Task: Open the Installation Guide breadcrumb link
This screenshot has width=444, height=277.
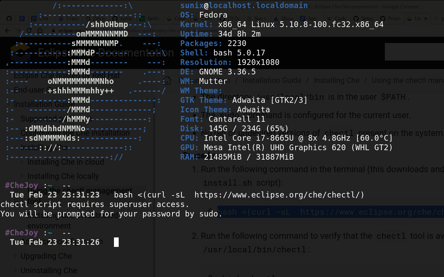Action: click(x=272, y=80)
